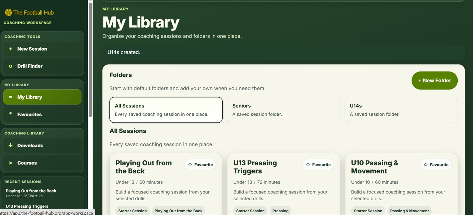The image size is (473, 215).
Task: Select the All Sessions folder card
Action: coord(166,110)
